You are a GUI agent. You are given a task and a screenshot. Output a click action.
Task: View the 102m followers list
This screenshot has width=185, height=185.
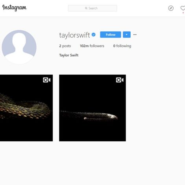point(92,46)
